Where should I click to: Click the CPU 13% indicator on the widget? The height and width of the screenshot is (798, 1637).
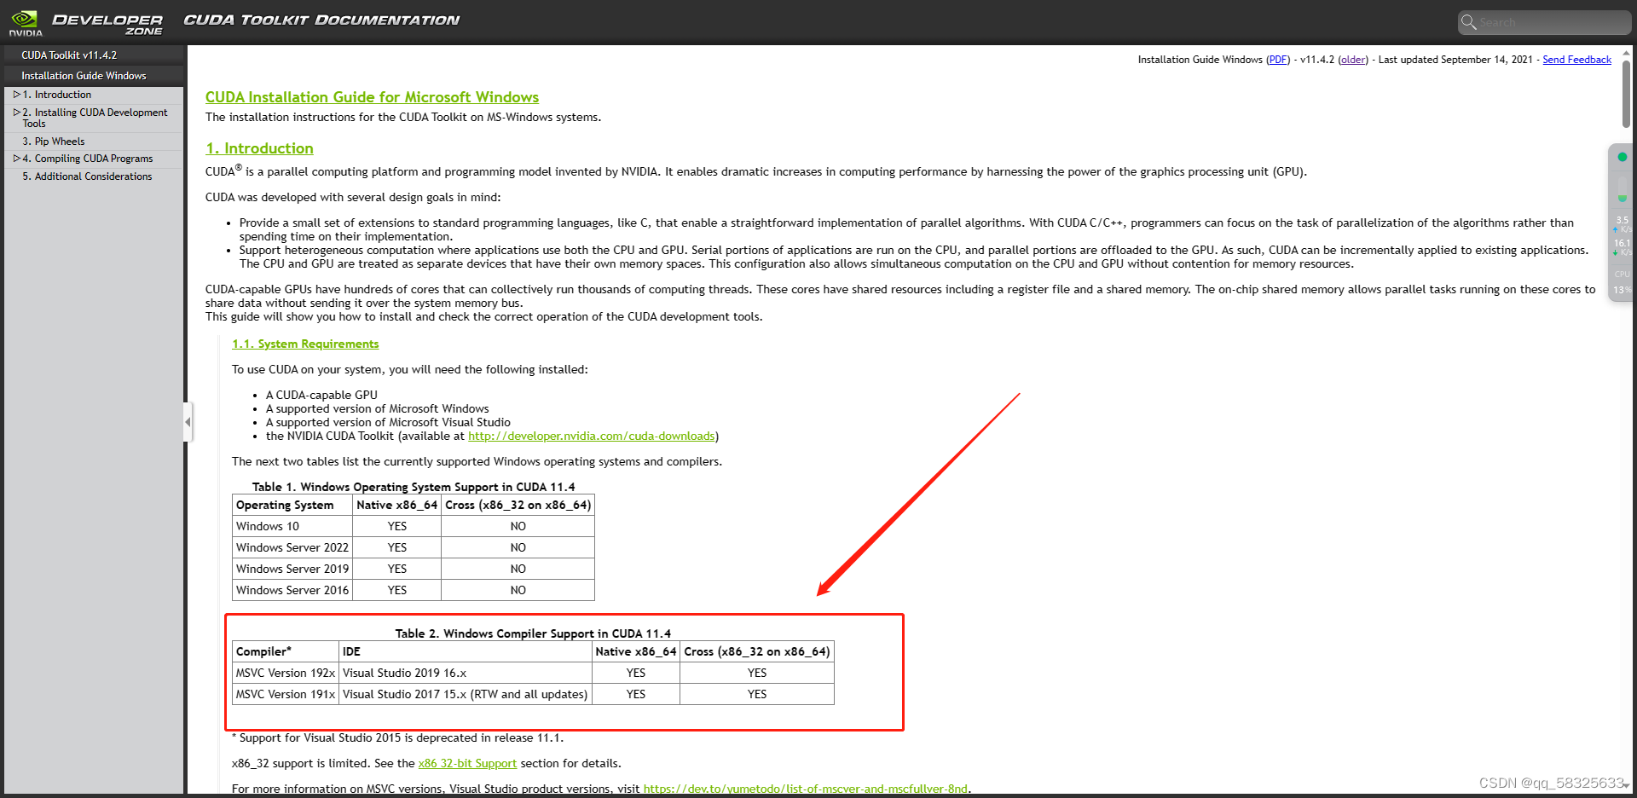[x=1623, y=282]
